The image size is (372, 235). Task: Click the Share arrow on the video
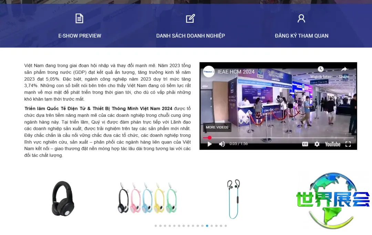click(344, 70)
